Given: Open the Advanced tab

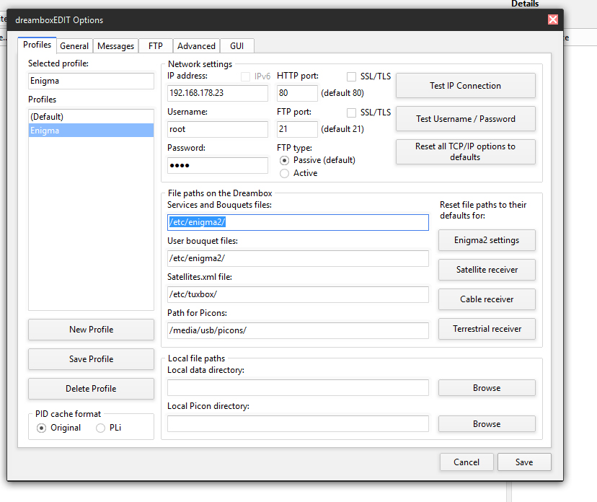Looking at the screenshot, I should pos(196,46).
